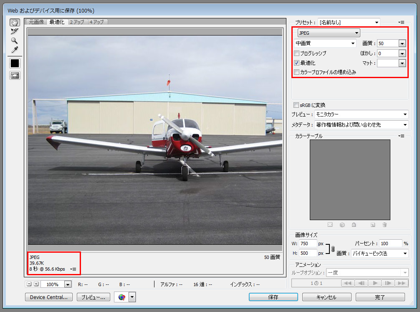Click the 保存 button
Viewport: 420px width, 312px height.
[x=273, y=297]
